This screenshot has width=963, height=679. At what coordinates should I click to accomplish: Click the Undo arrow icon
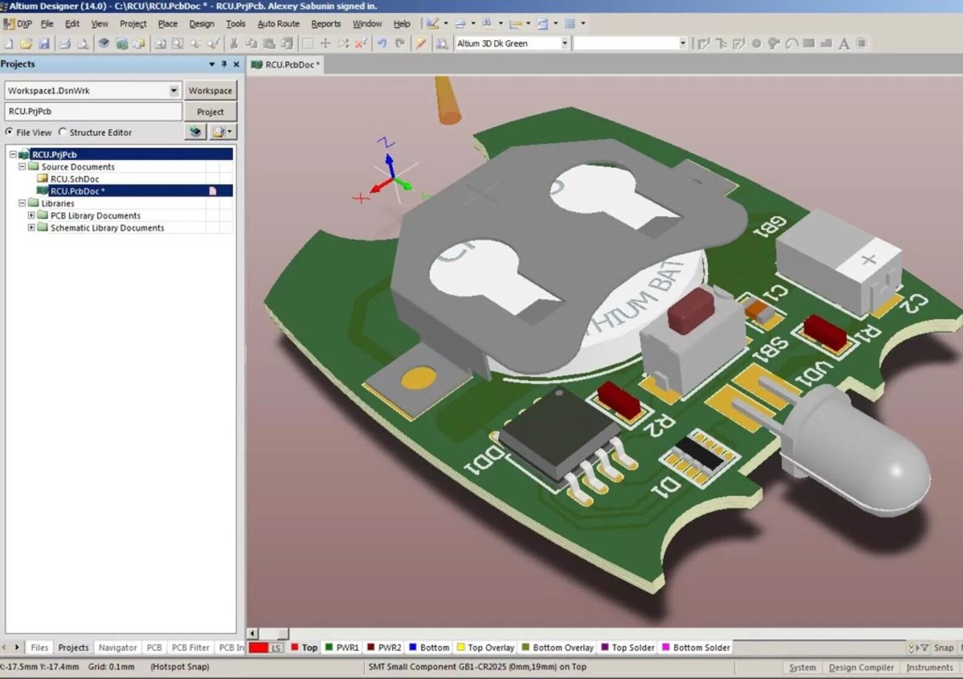click(x=382, y=43)
